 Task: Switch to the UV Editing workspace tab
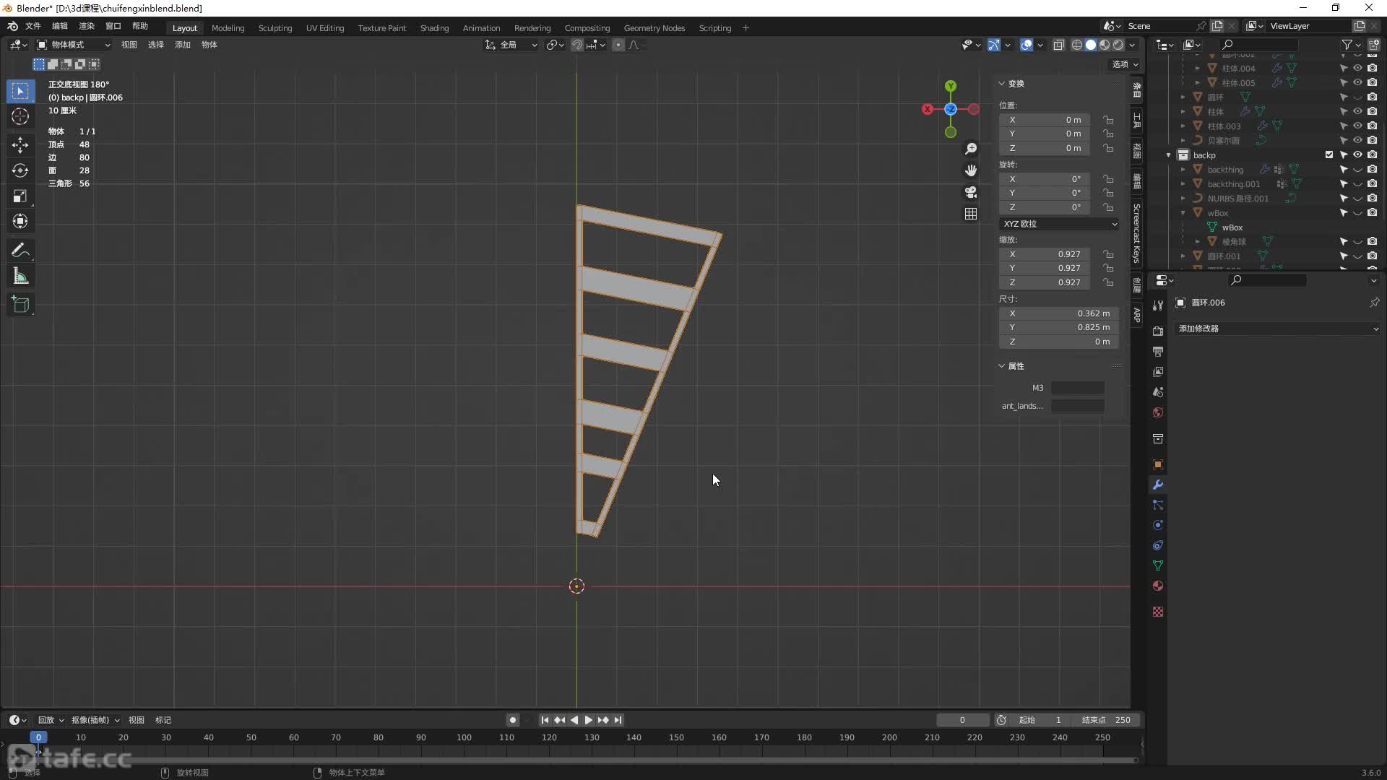pos(325,28)
